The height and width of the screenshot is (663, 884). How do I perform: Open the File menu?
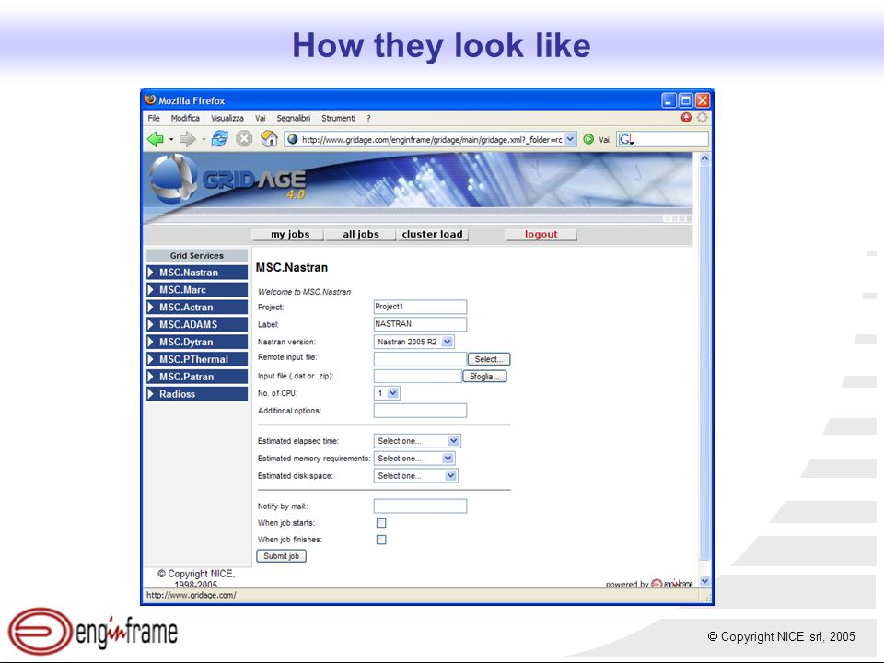pos(154,118)
